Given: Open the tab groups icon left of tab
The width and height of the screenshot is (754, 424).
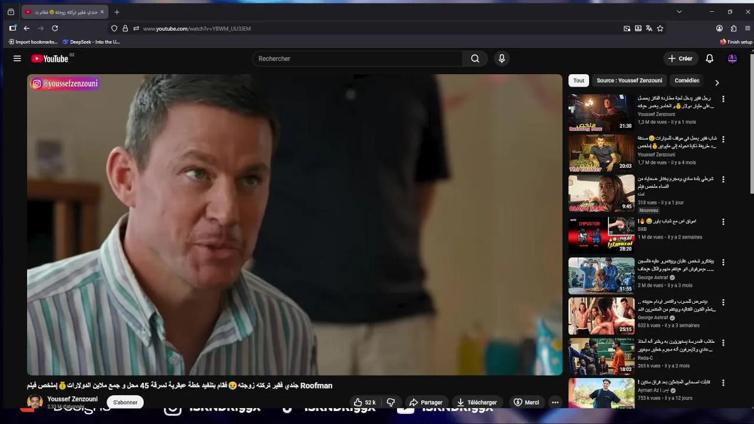Looking at the screenshot, I should coord(11,12).
